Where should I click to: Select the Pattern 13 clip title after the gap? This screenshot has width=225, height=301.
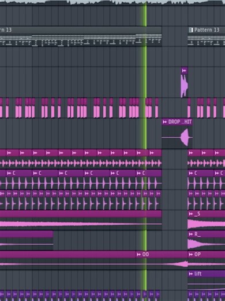pyautogui.click(x=207, y=30)
